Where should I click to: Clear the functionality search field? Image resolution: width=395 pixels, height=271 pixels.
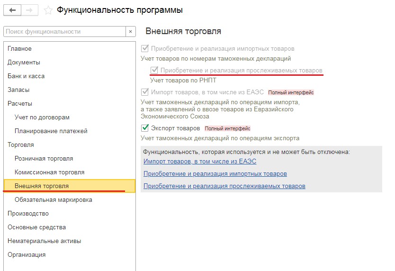(131, 31)
